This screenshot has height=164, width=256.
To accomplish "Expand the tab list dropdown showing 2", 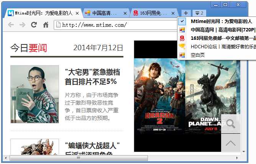I will point(199,13).
